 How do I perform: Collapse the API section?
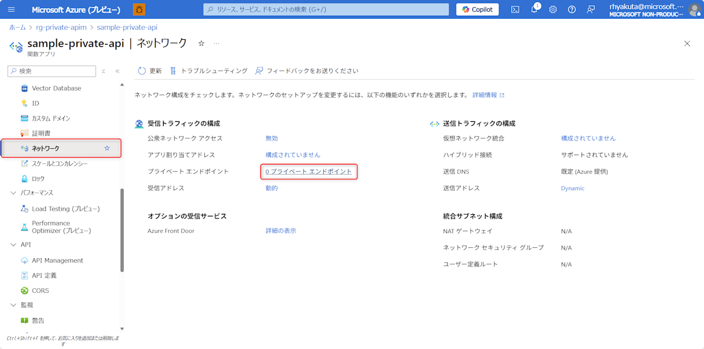(14, 245)
